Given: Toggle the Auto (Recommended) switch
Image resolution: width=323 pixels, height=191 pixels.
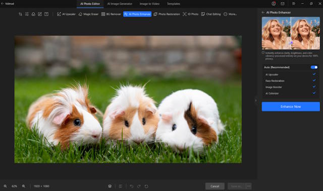Looking at the screenshot, I should (314, 67).
